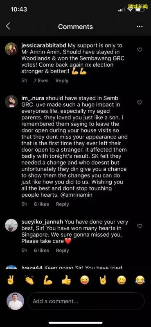Reply to sueyiko_jannah's comment

click(x=63, y=250)
